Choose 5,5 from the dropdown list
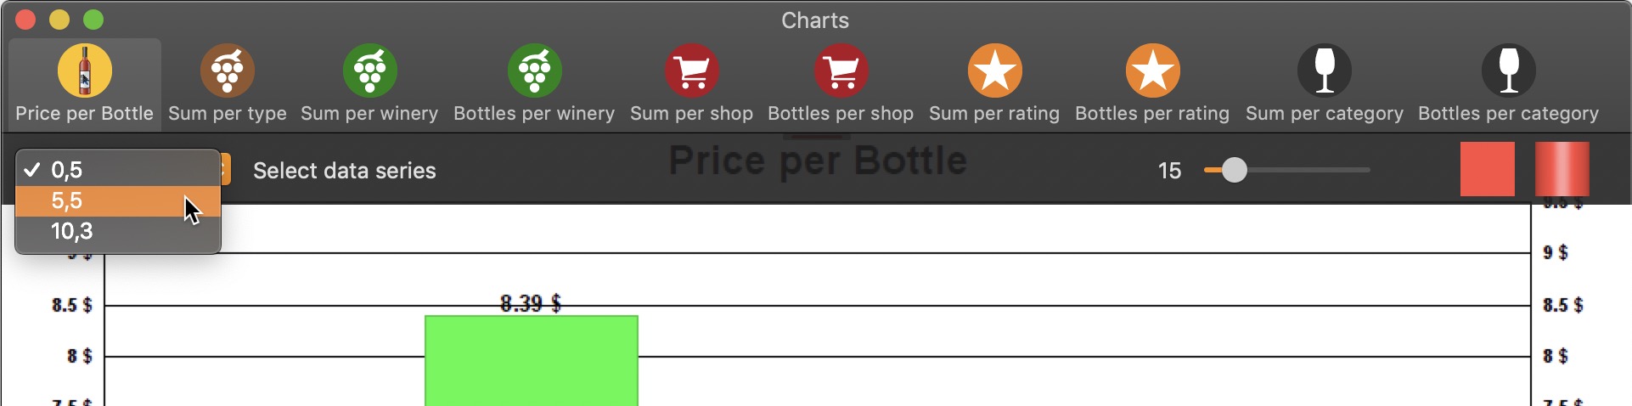Image resolution: width=1632 pixels, height=406 pixels. click(118, 200)
